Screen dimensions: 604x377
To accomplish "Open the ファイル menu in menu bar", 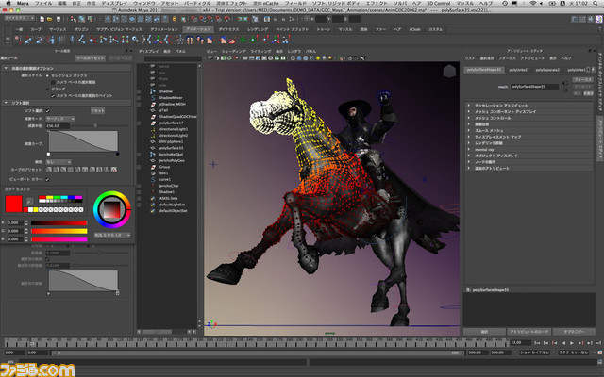I will [x=43, y=3].
